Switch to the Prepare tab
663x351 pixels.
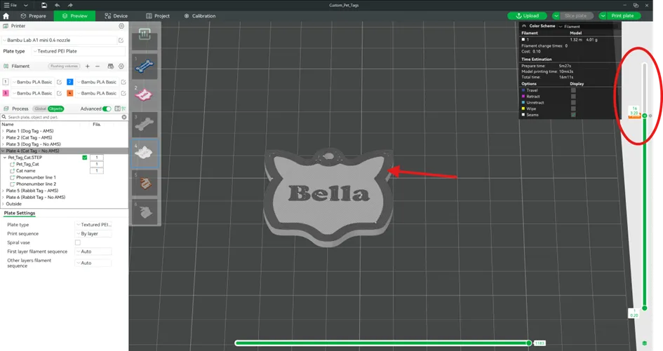tap(34, 16)
